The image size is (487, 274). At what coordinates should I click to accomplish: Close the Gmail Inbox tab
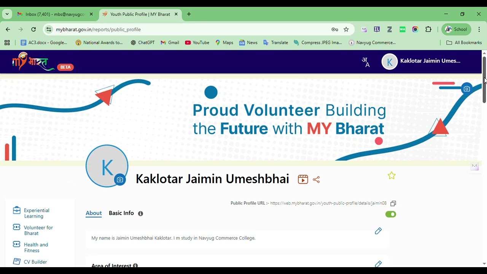[91, 14]
